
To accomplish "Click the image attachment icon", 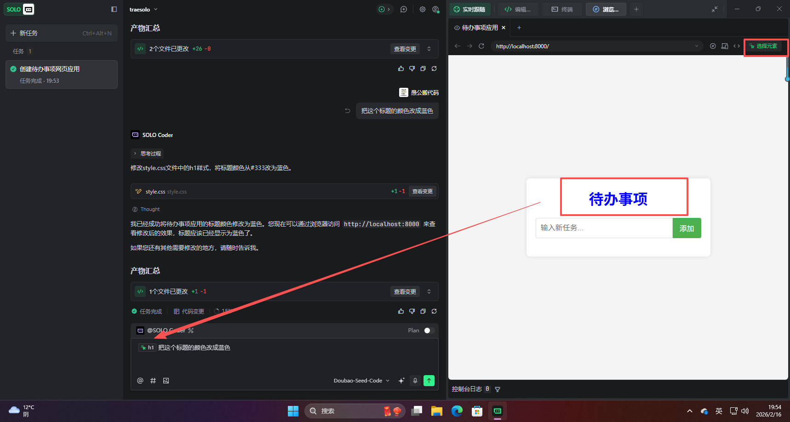I will pos(166,381).
